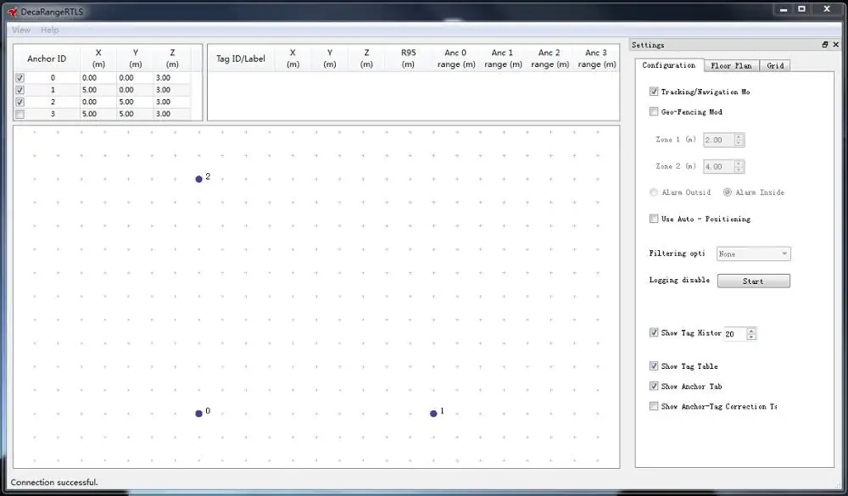Toggle Show Anchor Table checkbox

(x=654, y=386)
